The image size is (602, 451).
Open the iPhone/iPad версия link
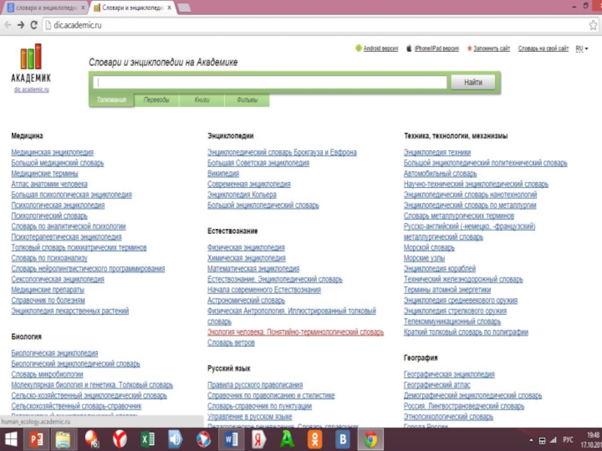tap(436, 48)
